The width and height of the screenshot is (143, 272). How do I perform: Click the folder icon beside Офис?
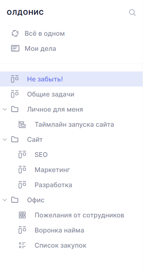[15, 200]
